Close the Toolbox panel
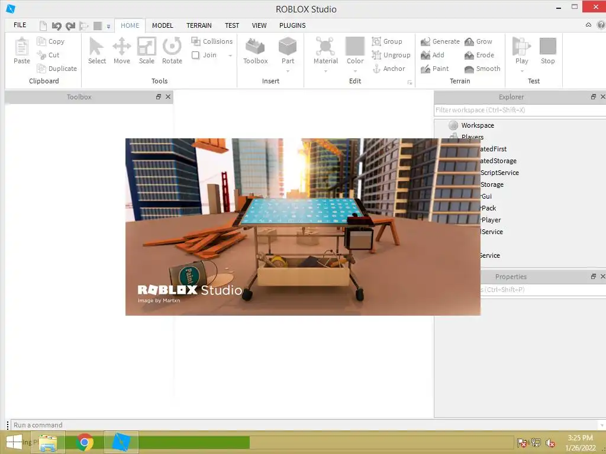 (167, 96)
